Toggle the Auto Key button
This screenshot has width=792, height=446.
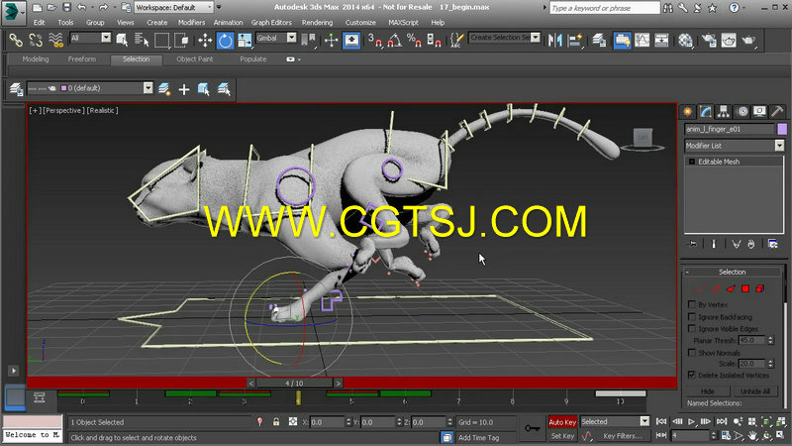pos(562,422)
